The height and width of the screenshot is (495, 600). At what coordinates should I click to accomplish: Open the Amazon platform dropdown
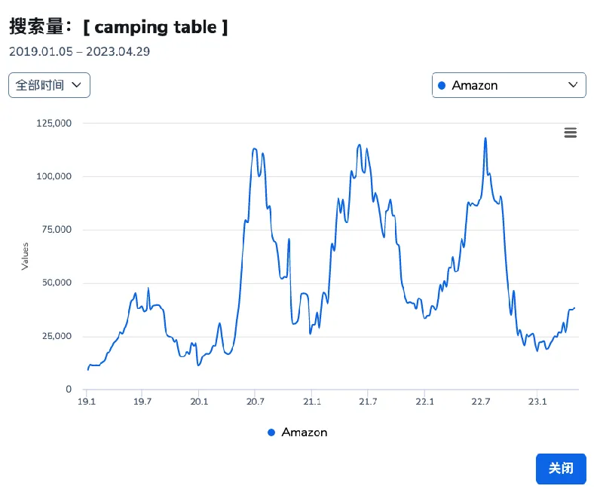click(x=509, y=85)
